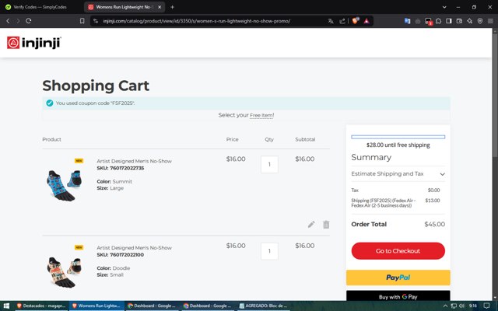Pay with the PayPal button

(398, 278)
